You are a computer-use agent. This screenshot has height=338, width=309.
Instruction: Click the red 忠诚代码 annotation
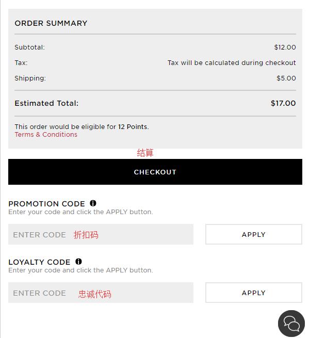[x=95, y=294]
